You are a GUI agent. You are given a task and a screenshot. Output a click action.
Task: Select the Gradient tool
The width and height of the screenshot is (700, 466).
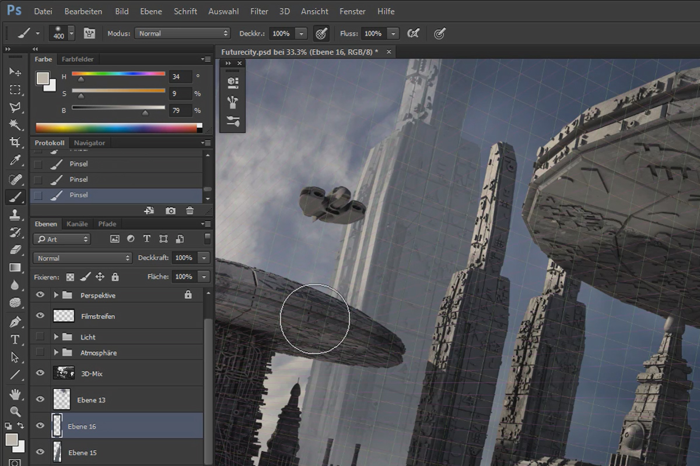click(15, 267)
